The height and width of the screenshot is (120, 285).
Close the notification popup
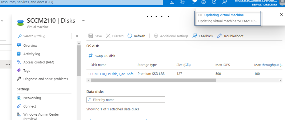point(281,15)
